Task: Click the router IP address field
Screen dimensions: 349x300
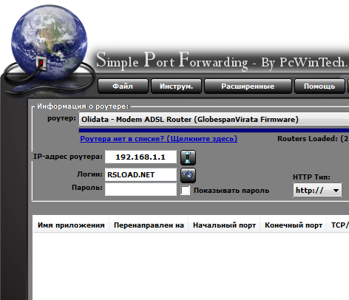Action: tap(140, 157)
